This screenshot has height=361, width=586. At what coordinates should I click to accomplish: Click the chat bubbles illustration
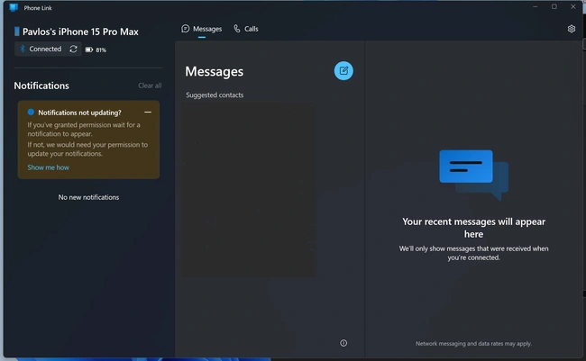click(473, 175)
